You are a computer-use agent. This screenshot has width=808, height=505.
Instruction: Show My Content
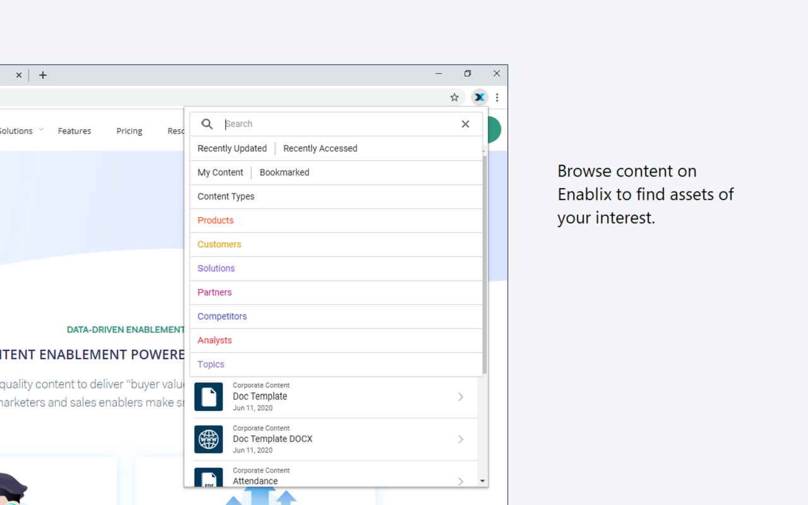click(x=220, y=172)
